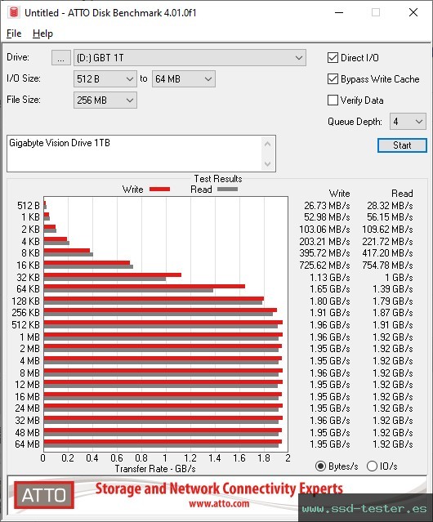Click the 32 KB write bar in chart
Image resolution: width=433 pixels, height=522 pixels.
tap(113, 275)
